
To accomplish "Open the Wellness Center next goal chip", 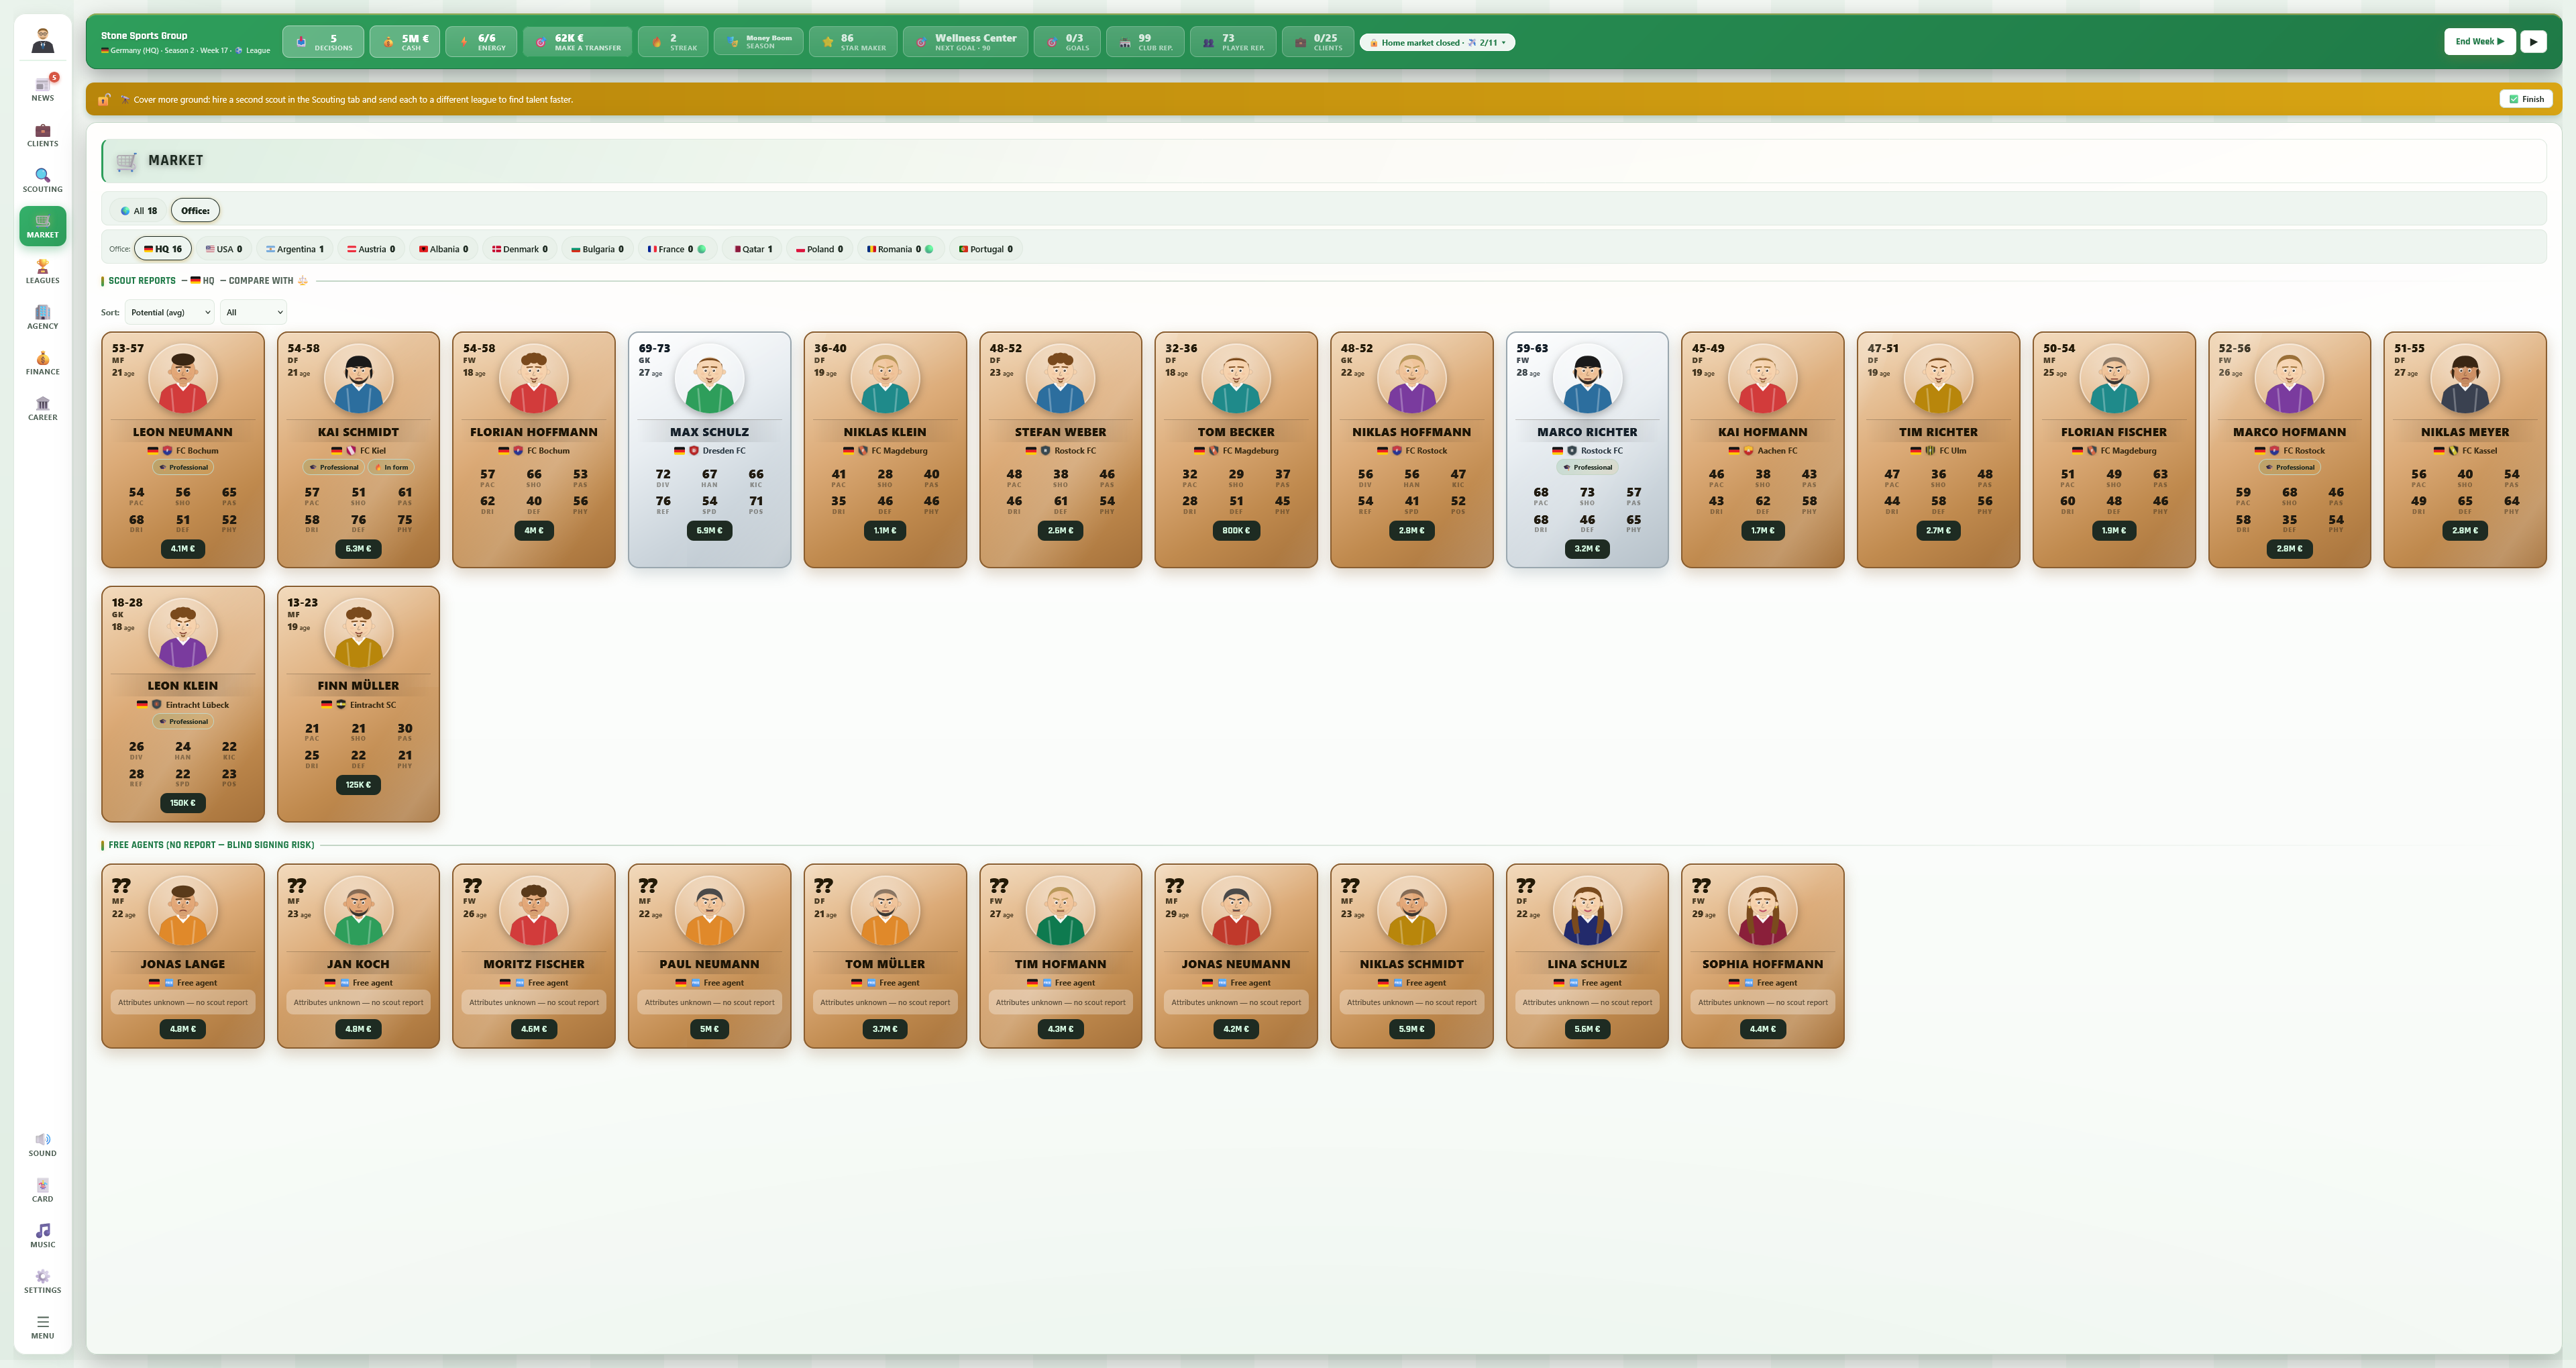I will tap(965, 42).
